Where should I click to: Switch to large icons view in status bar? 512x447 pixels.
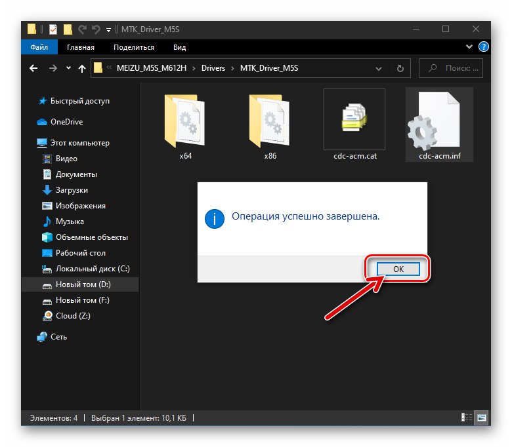point(482,418)
